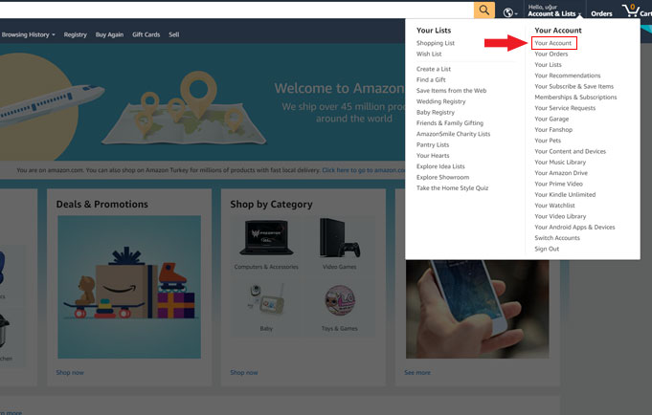Click inside the search input field

click(x=239, y=11)
